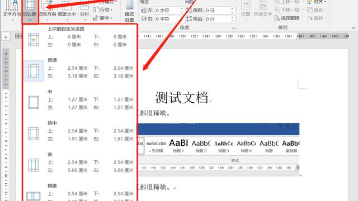Viewport: 358px width, 201px height.
Task: Open the 行号 line numbers dropdown
Action: click(x=103, y=10)
